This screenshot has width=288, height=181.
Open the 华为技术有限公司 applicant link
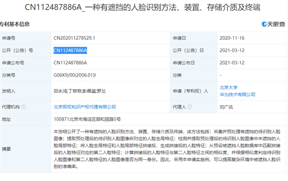237,94
